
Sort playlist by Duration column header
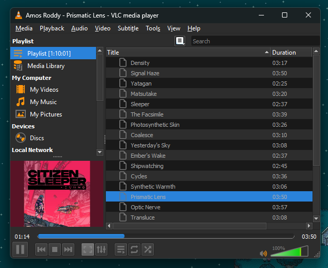(291, 53)
